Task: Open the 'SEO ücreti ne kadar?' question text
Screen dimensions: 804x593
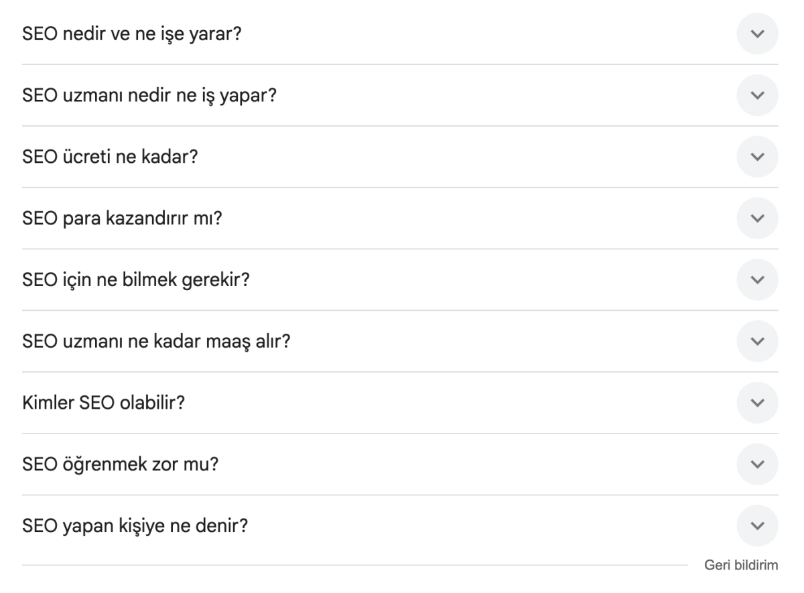Action: coord(110,157)
